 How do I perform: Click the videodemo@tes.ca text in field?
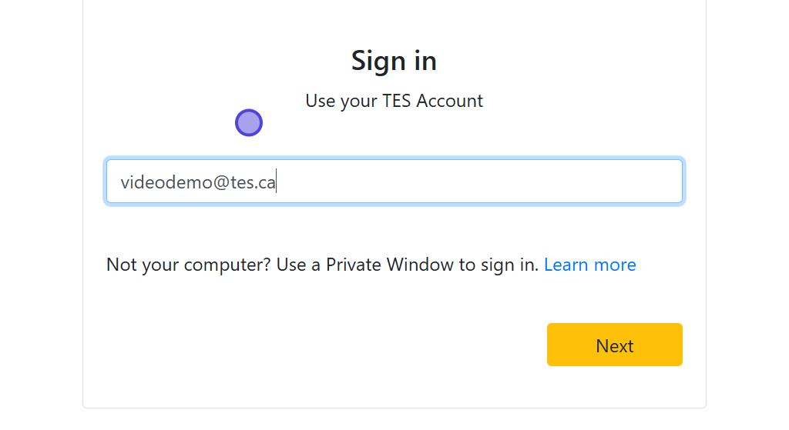[x=198, y=183]
